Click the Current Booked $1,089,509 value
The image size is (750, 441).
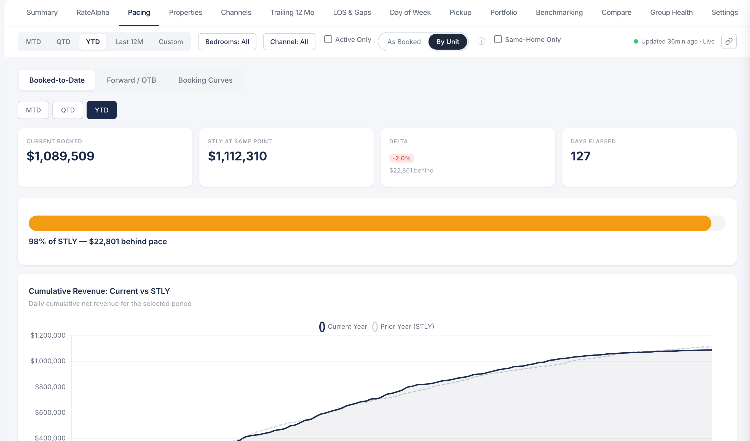tap(60, 156)
